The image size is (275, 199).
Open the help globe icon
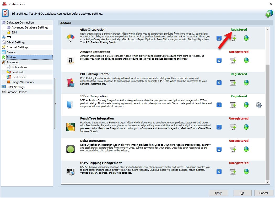269,13
